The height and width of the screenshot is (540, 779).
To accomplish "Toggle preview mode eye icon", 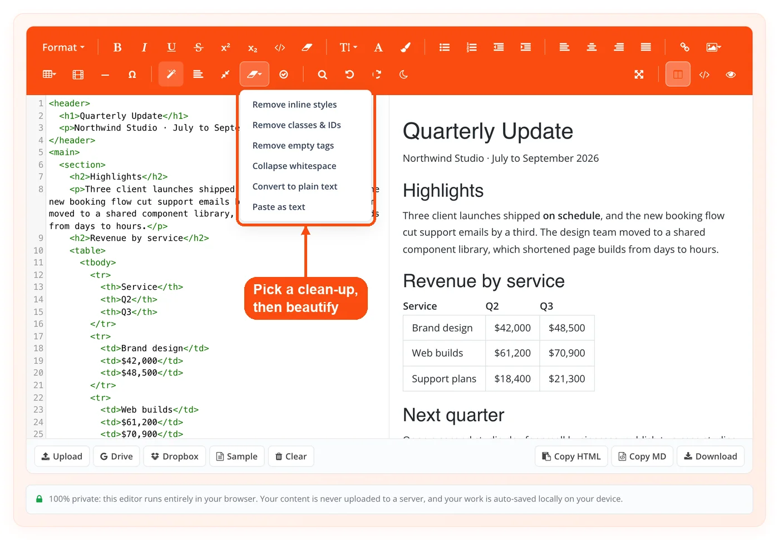I will coord(731,75).
